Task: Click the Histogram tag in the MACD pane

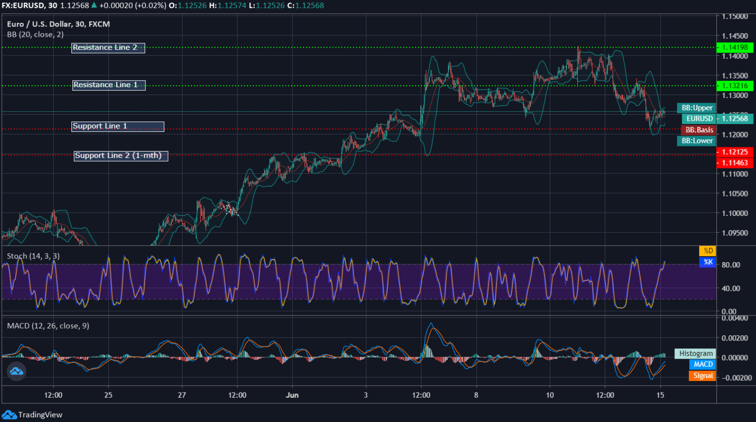Action: 695,353
